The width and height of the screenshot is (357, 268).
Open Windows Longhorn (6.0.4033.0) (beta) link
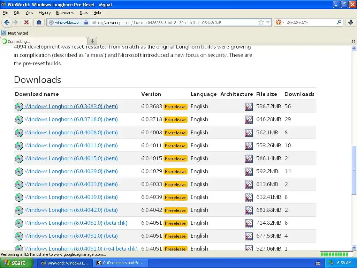tap(71, 184)
